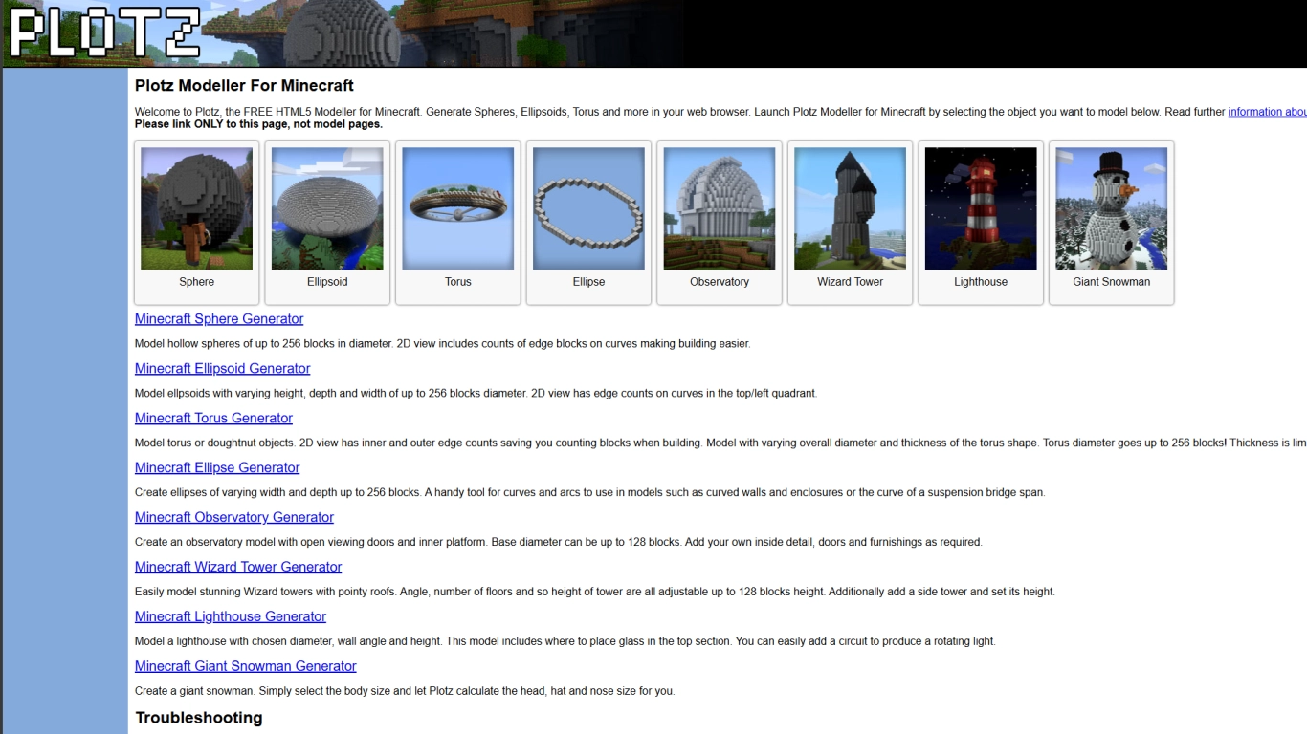Open the Lighthouse model thumbnail
This screenshot has width=1307, height=734.
point(980,208)
